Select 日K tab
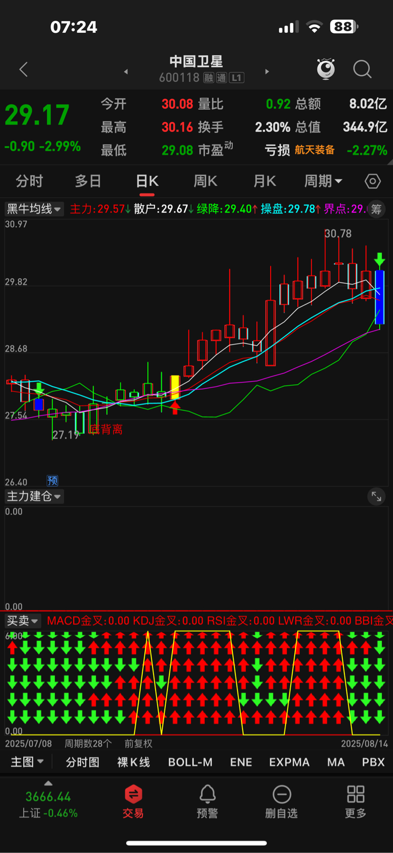 (x=147, y=181)
